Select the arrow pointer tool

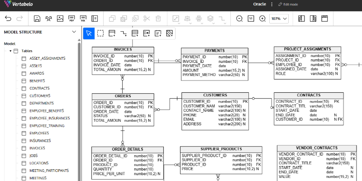pyautogui.click(x=89, y=33)
